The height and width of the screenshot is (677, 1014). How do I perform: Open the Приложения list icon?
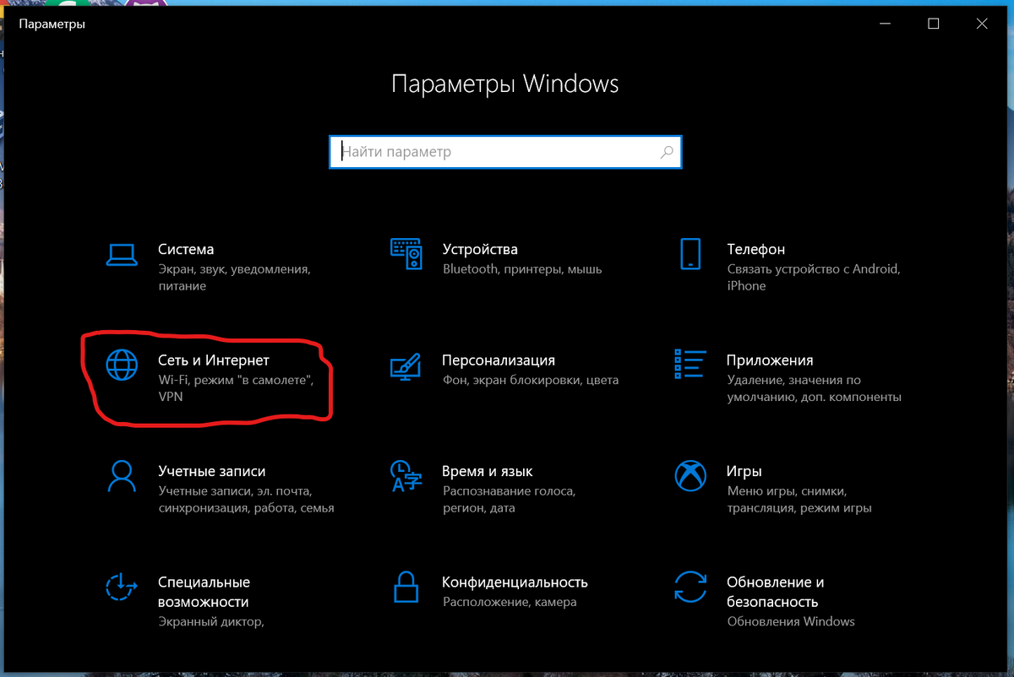[x=690, y=365]
